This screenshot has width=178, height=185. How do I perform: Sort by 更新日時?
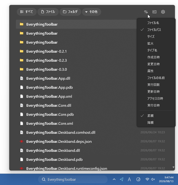(156, 92)
